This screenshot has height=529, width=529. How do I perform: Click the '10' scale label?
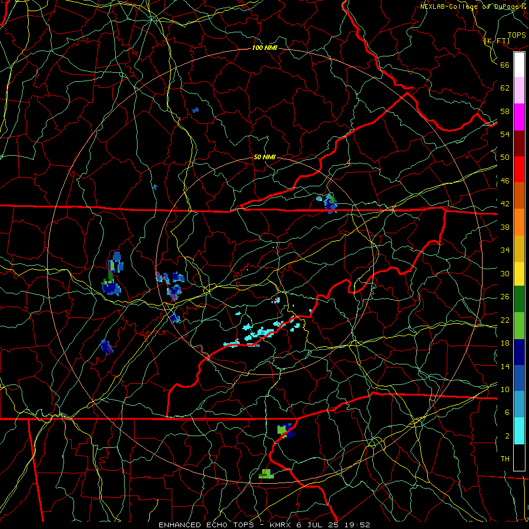coord(505,389)
